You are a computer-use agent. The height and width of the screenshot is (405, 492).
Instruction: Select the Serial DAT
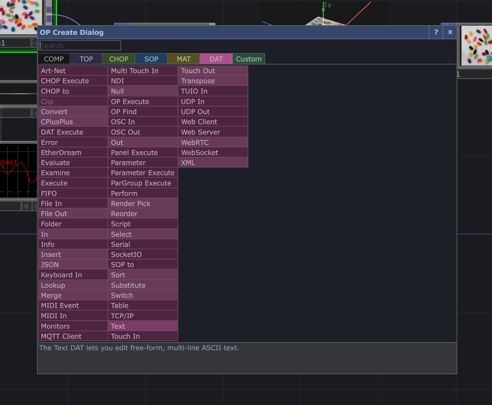click(x=143, y=244)
